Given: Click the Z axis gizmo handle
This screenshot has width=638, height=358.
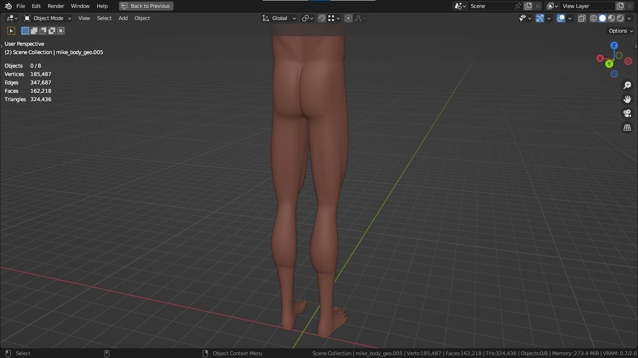Looking at the screenshot, I should (x=614, y=45).
